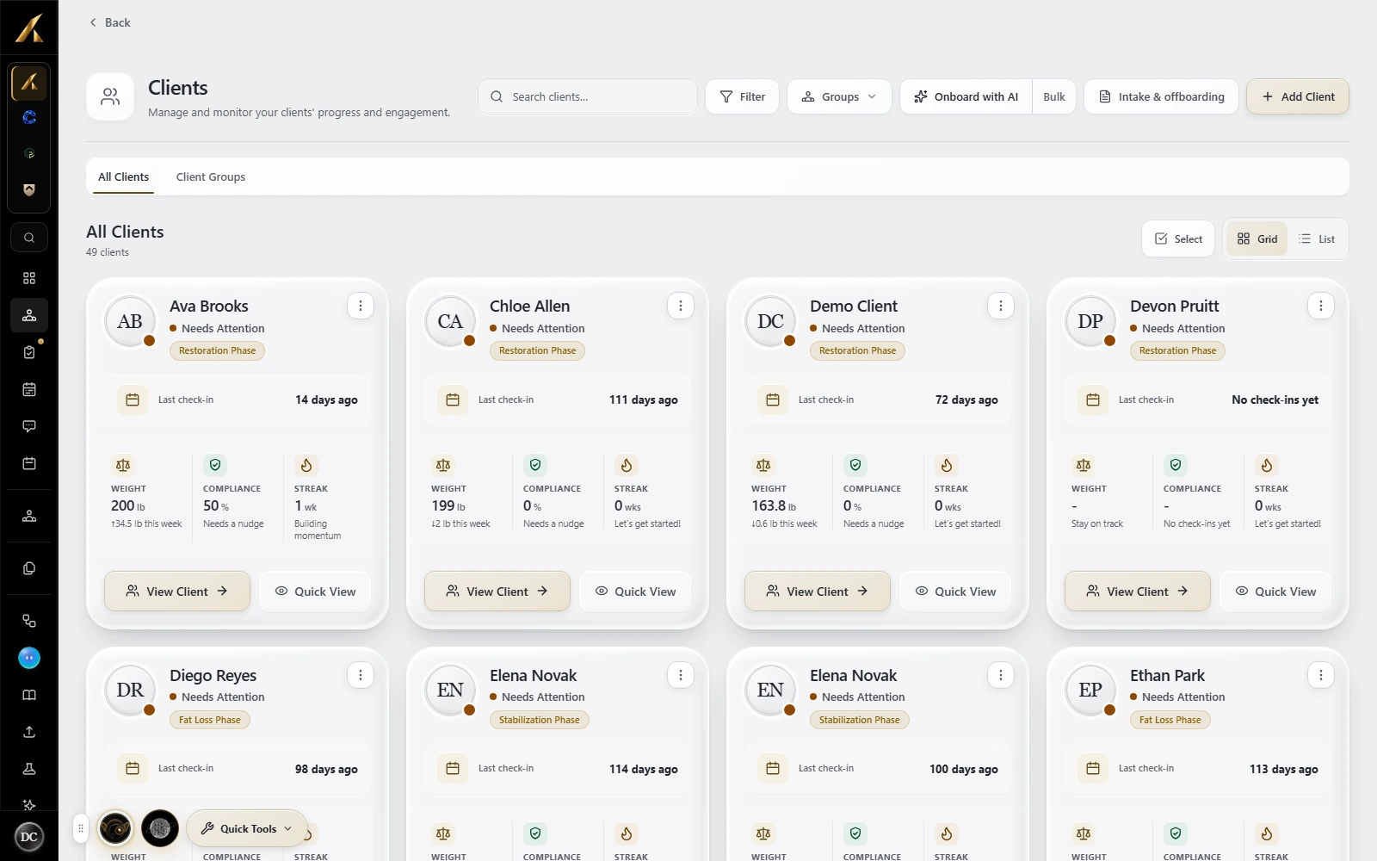This screenshot has width=1377, height=861.
Task: Open the upload icon in sidebar
Action: click(x=29, y=732)
